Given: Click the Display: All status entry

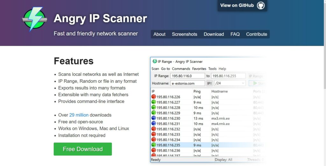Looking at the screenshot, I should point(223,160).
